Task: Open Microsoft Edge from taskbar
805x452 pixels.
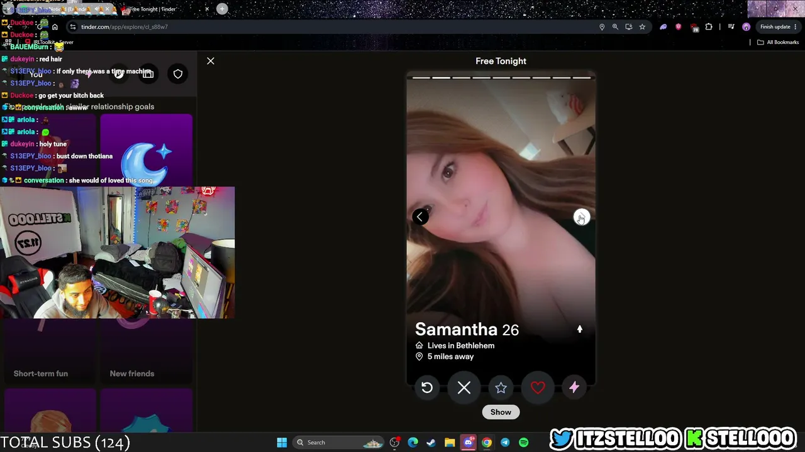Action: 413,443
